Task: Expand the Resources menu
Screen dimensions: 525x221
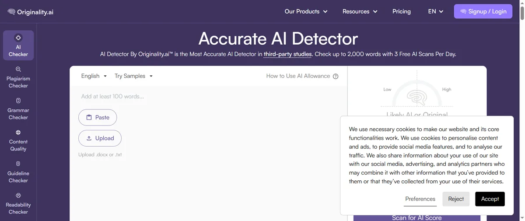Action: click(x=360, y=11)
